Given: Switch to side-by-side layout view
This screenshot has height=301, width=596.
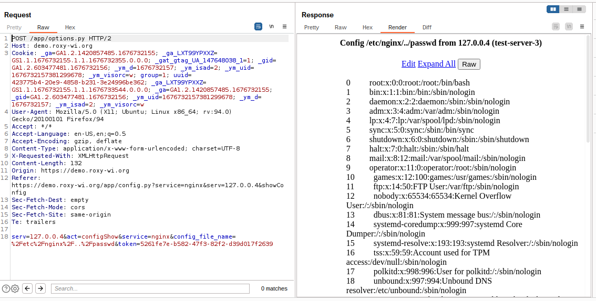Looking at the screenshot, I should [x=553, y=9].
